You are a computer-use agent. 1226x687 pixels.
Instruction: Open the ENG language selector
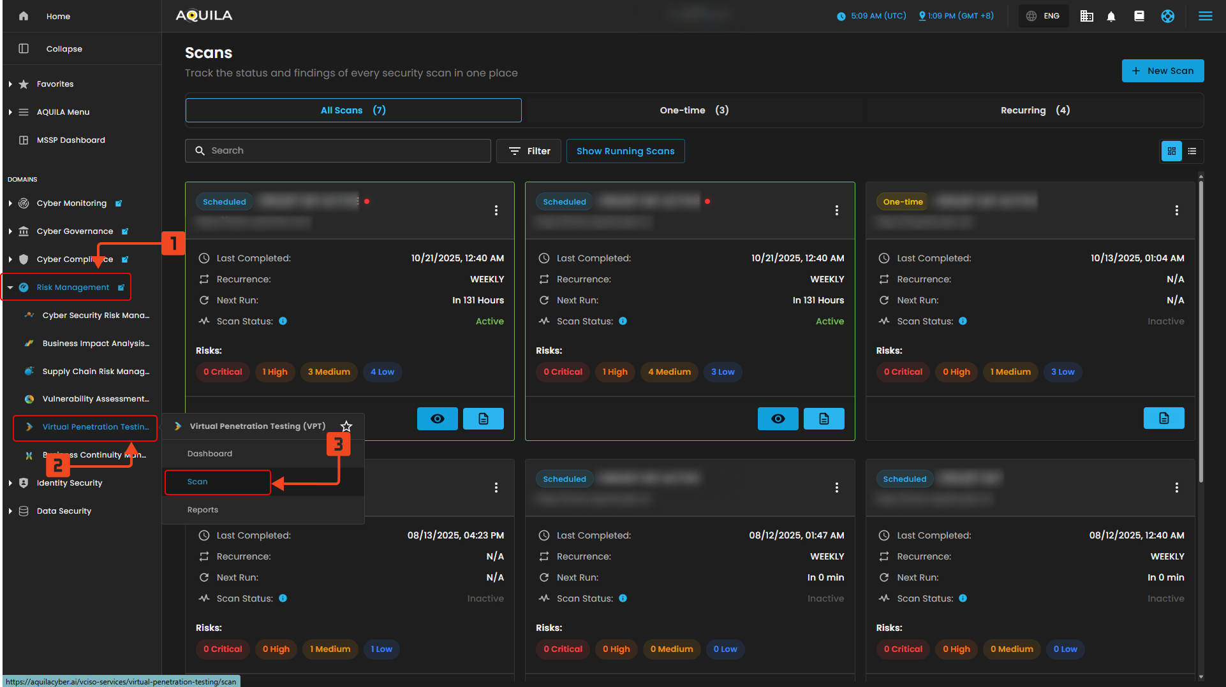[1044, 17]
